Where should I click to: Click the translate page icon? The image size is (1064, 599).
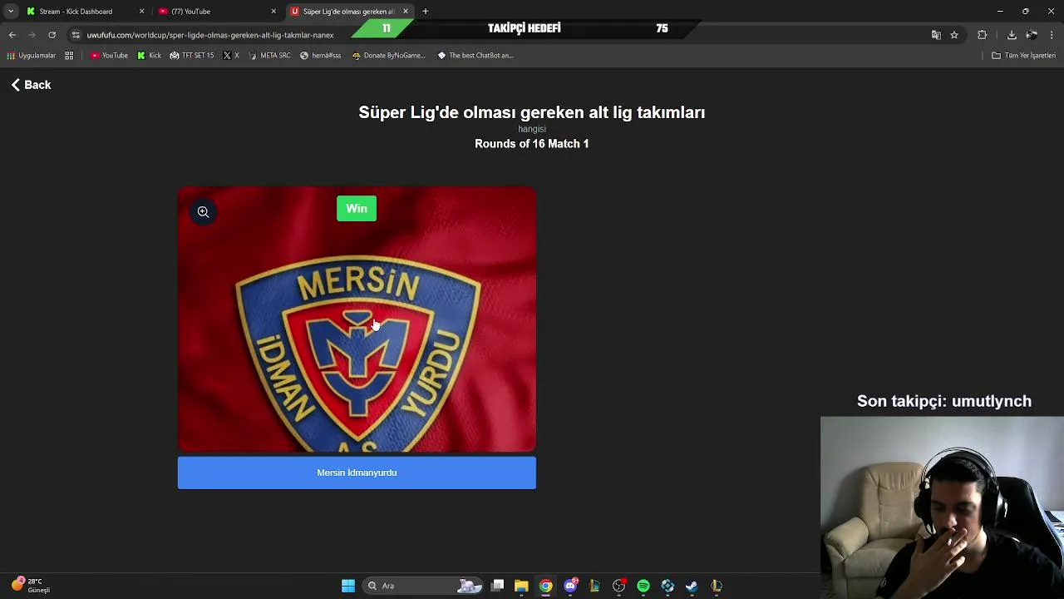[x=936, y=35]
